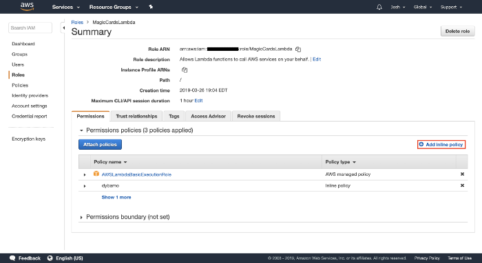The height and width of the screenshot is (263, 482).
Task: Open Identity providers in the sidebar
Action: point(30,95)
